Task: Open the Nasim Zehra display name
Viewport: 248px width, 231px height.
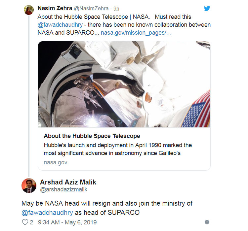Action: tap(53, 8)
